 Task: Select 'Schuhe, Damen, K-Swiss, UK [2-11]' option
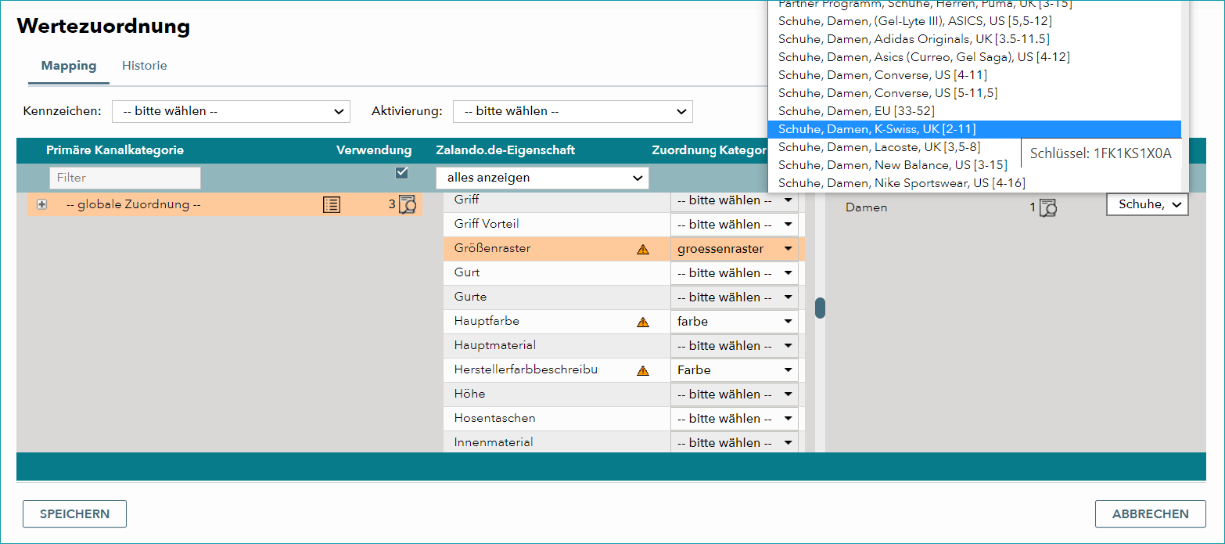pos(974,129)
